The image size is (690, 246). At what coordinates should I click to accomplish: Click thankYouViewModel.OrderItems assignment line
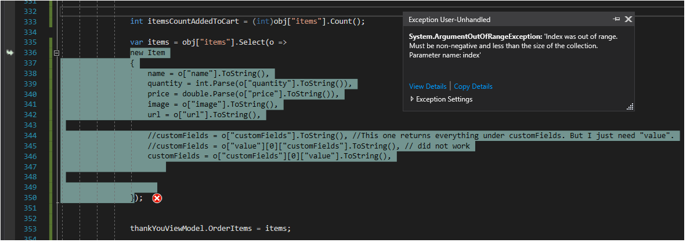pos(211,229)
